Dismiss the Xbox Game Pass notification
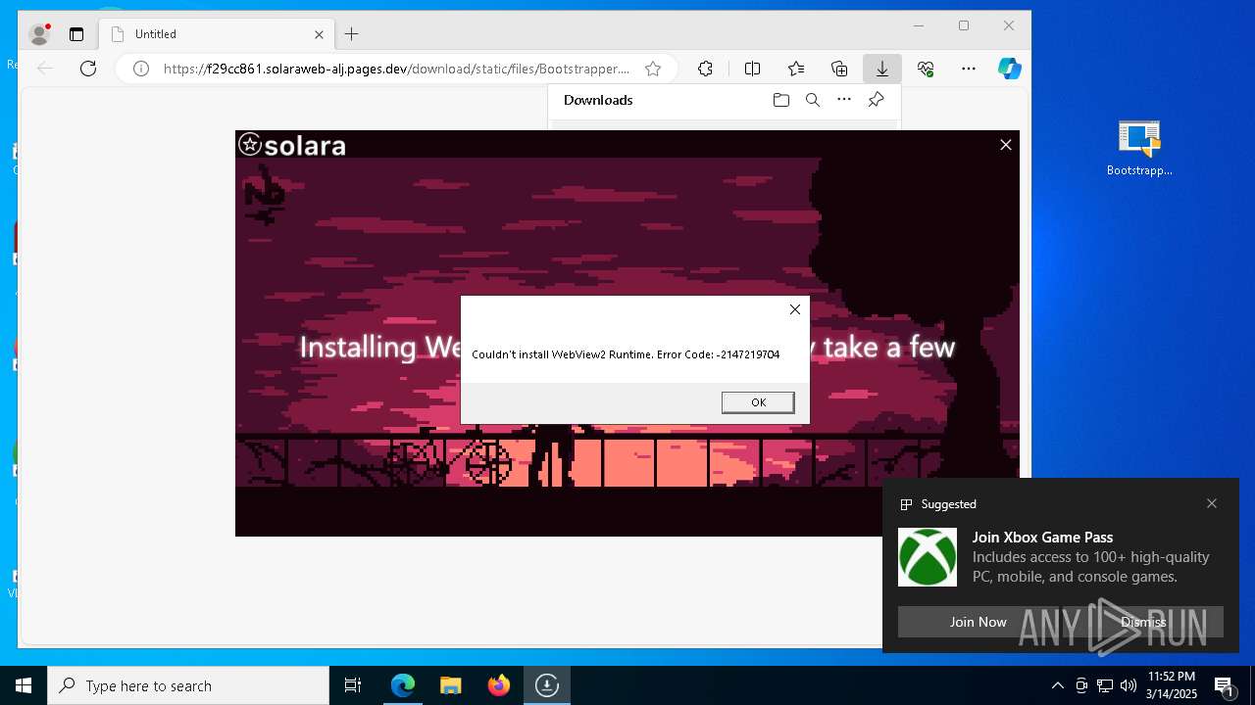 tap(1143, 622)
